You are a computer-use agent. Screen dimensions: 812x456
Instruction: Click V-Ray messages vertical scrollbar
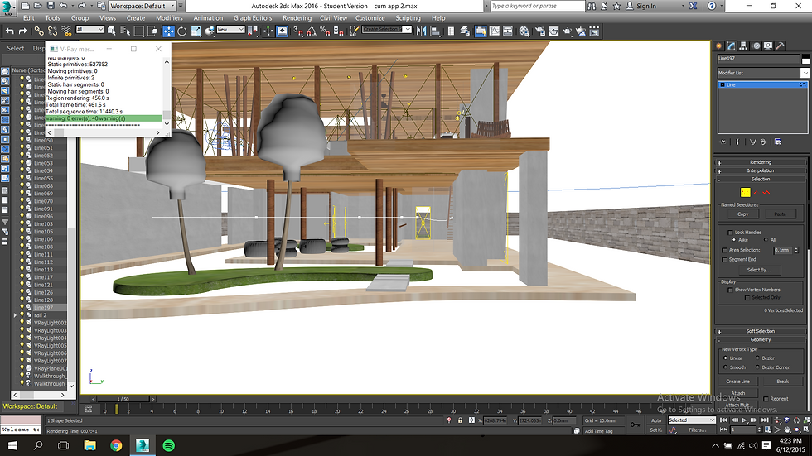(167, 93)
